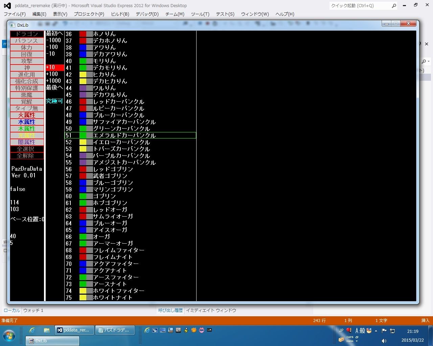Jump to end with 最後へ
Screen dimensions: 433x346
tap(54, 88)
